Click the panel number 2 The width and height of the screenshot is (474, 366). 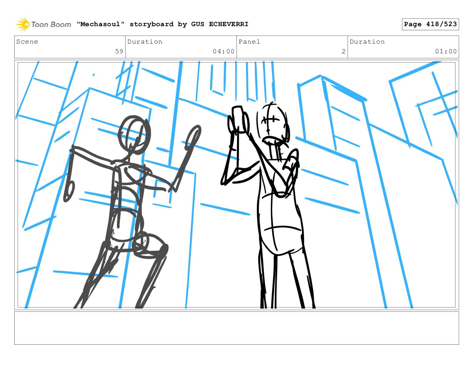[344, 51]
